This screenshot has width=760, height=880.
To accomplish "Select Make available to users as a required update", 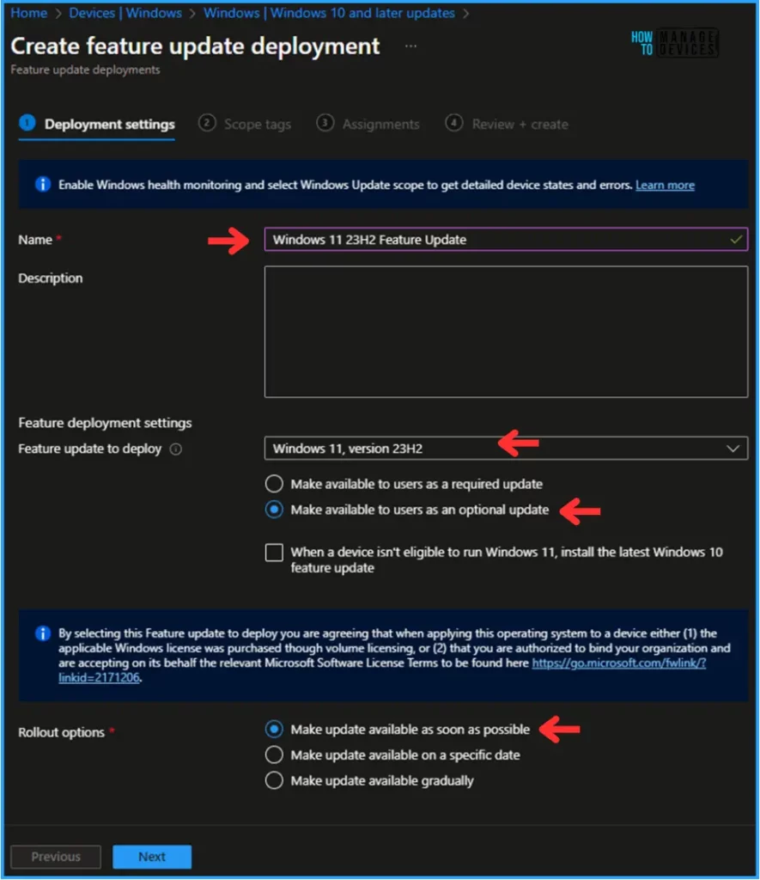I will pyautogui.click(x=274, y=484).
